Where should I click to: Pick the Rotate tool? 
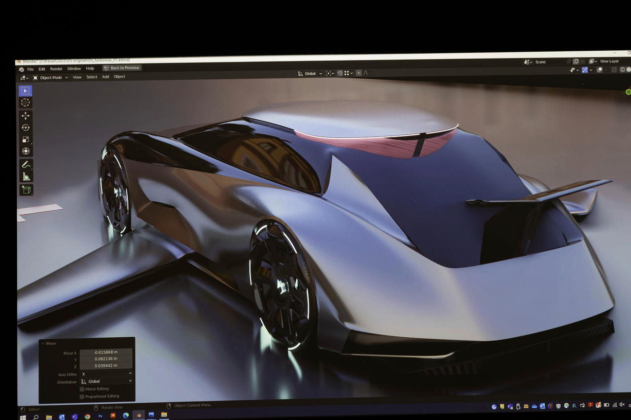[26, 128]
